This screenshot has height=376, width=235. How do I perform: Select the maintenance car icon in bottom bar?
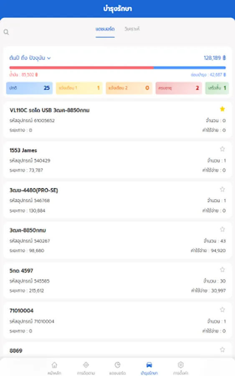(x=149, y=365)
